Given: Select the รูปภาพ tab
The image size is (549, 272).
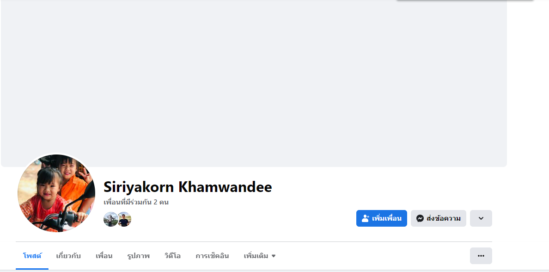Looking at the screenshot, I should [138, 256].
